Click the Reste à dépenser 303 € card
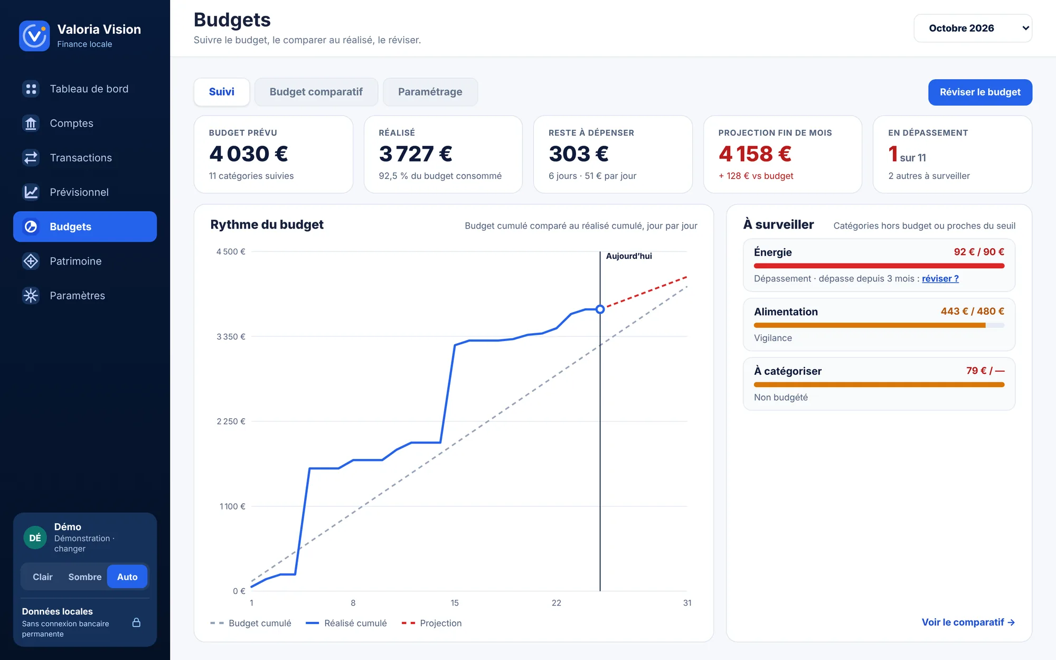1056x660 pixels. [613, 154]
